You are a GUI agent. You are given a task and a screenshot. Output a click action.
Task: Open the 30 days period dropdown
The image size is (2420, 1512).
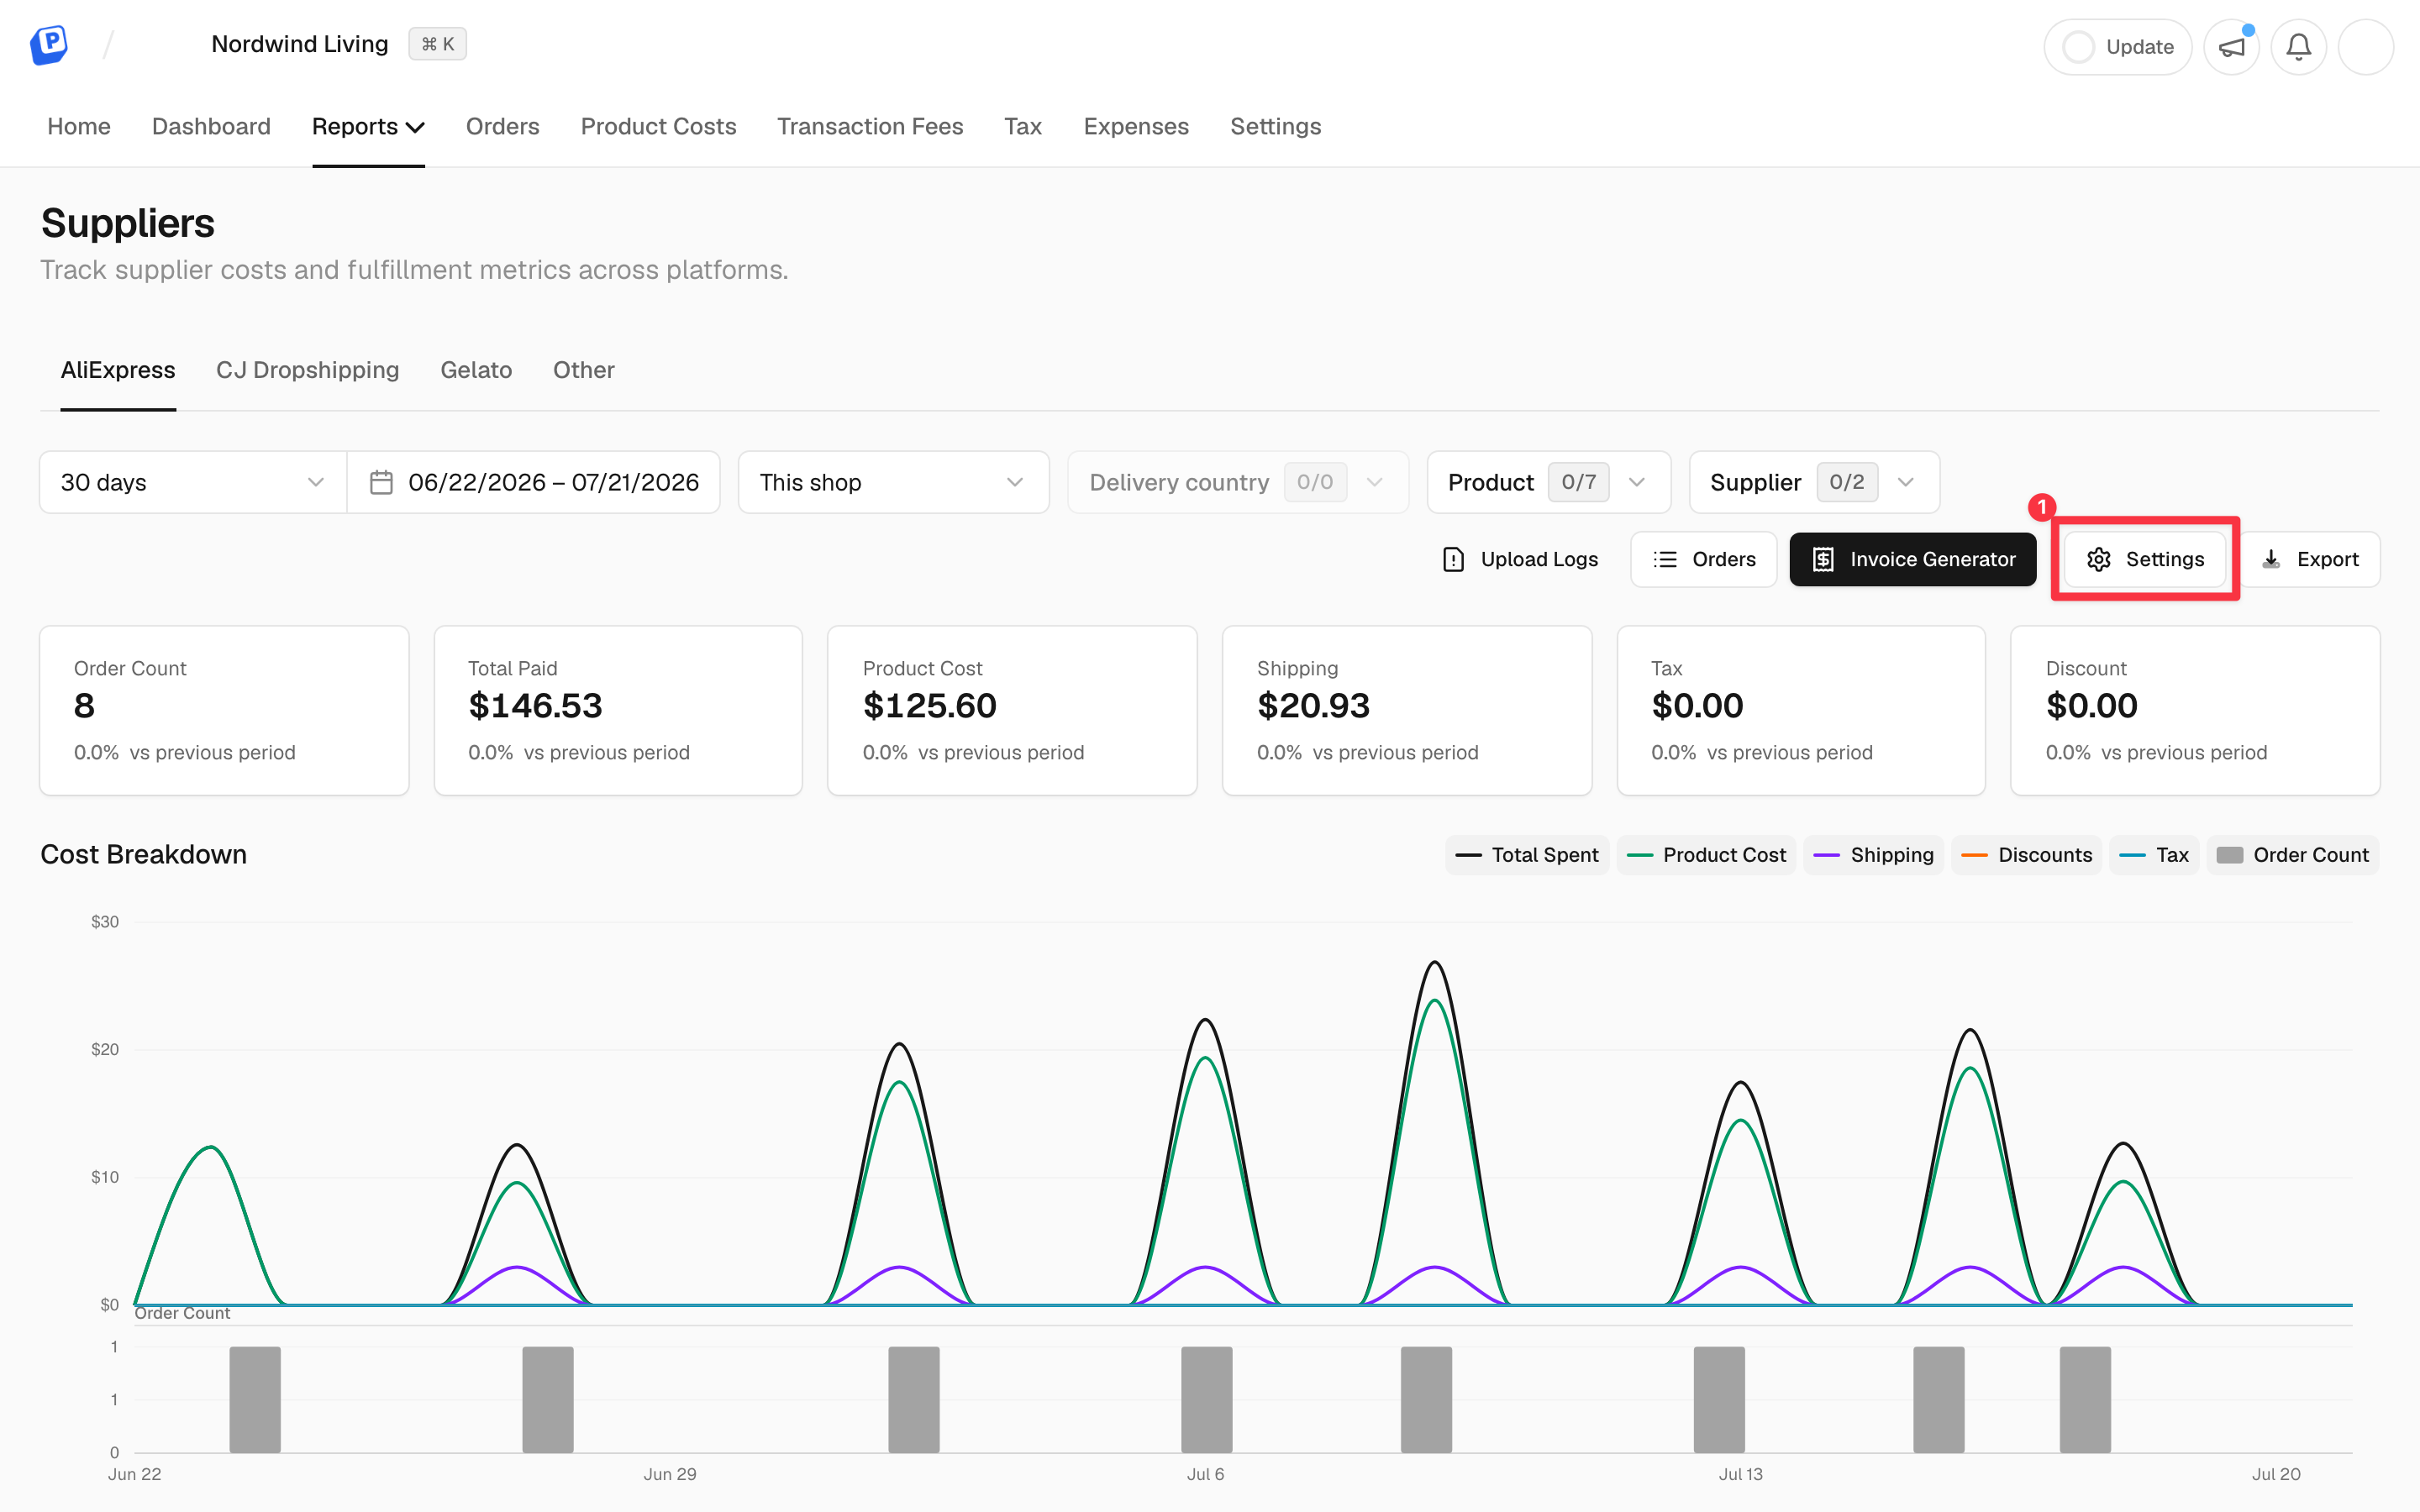click(x=193, y=482)
